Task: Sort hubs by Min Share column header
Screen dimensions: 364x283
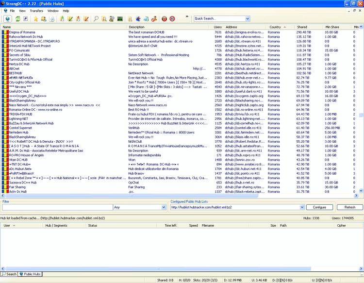Action: tap(337, 27)
